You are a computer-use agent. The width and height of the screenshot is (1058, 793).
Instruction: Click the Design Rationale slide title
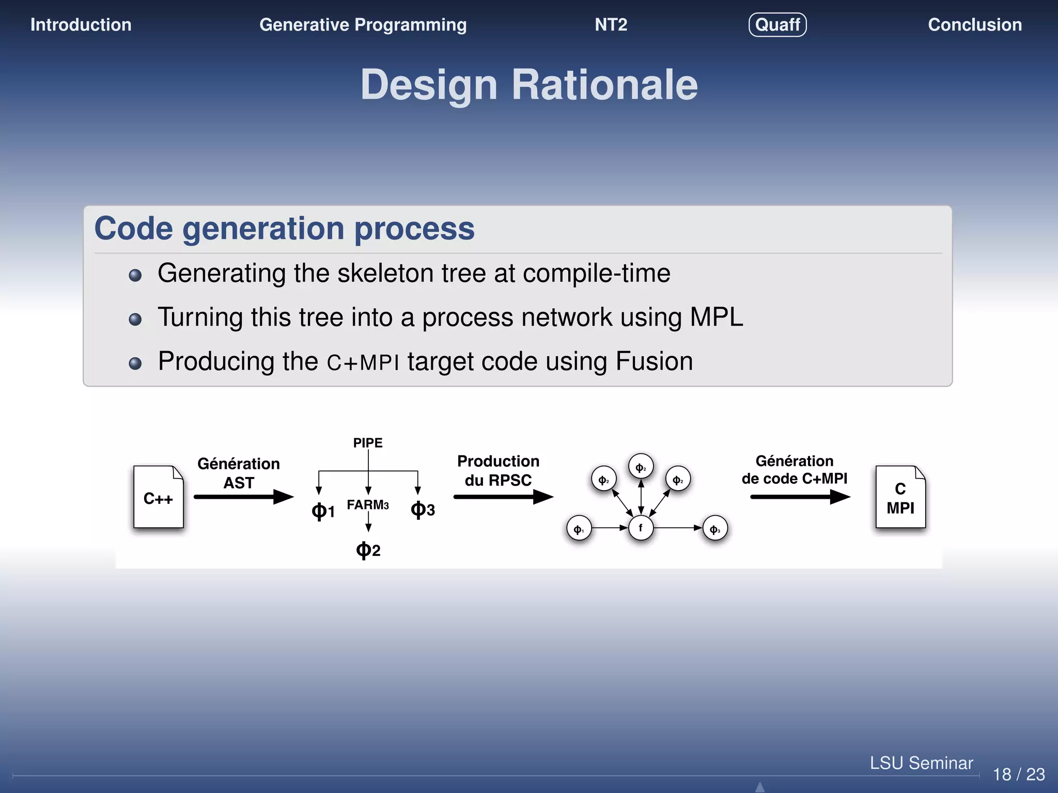[529, 85]
